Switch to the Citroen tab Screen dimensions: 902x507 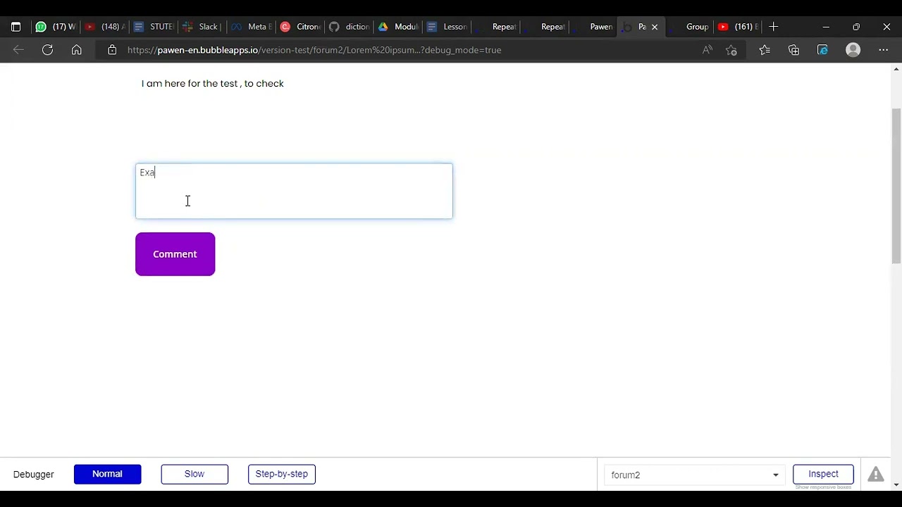pos(299,27)
